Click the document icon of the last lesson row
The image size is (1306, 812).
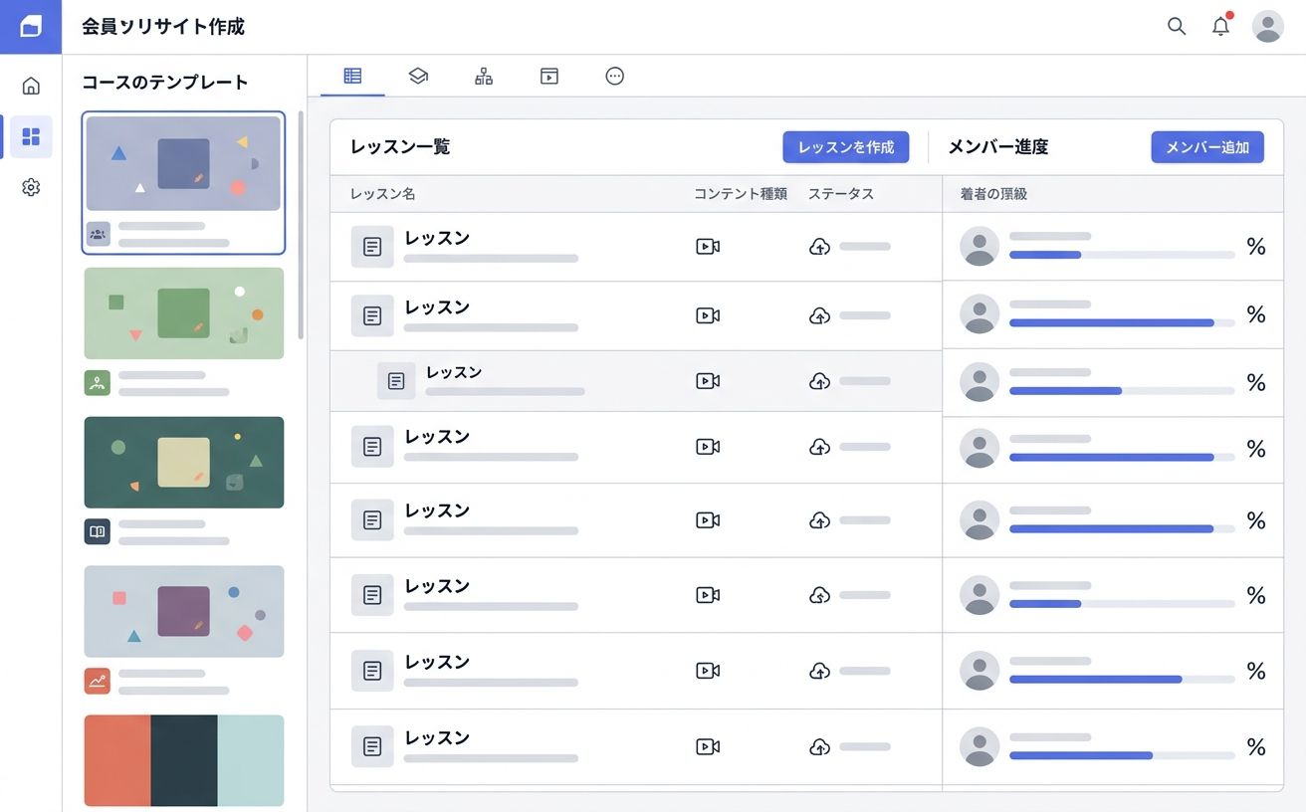point(372,746)
